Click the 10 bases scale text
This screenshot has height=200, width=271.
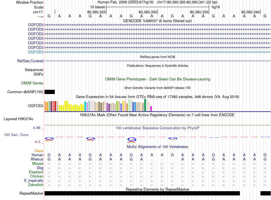(x=98, y=7)
